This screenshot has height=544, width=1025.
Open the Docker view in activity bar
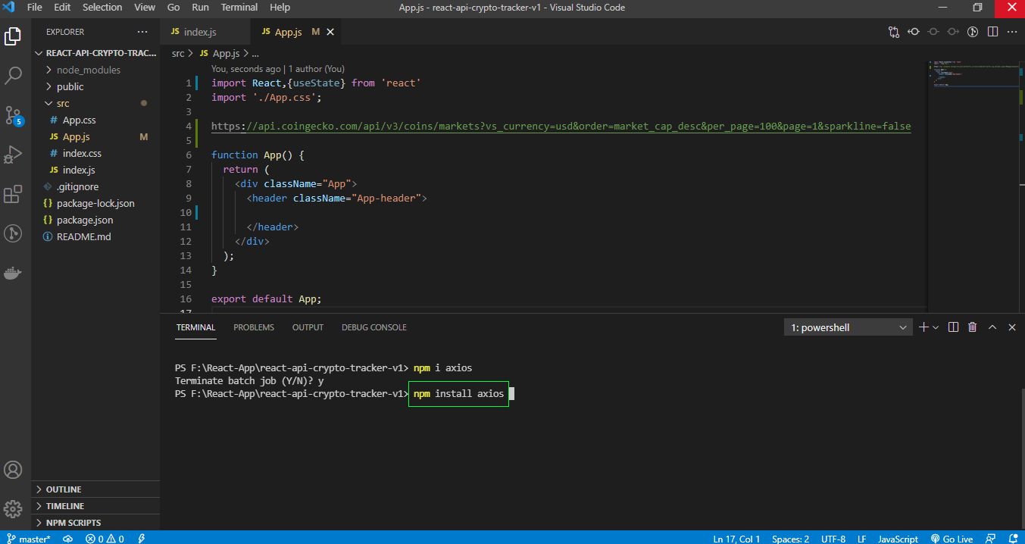[13, 273]
